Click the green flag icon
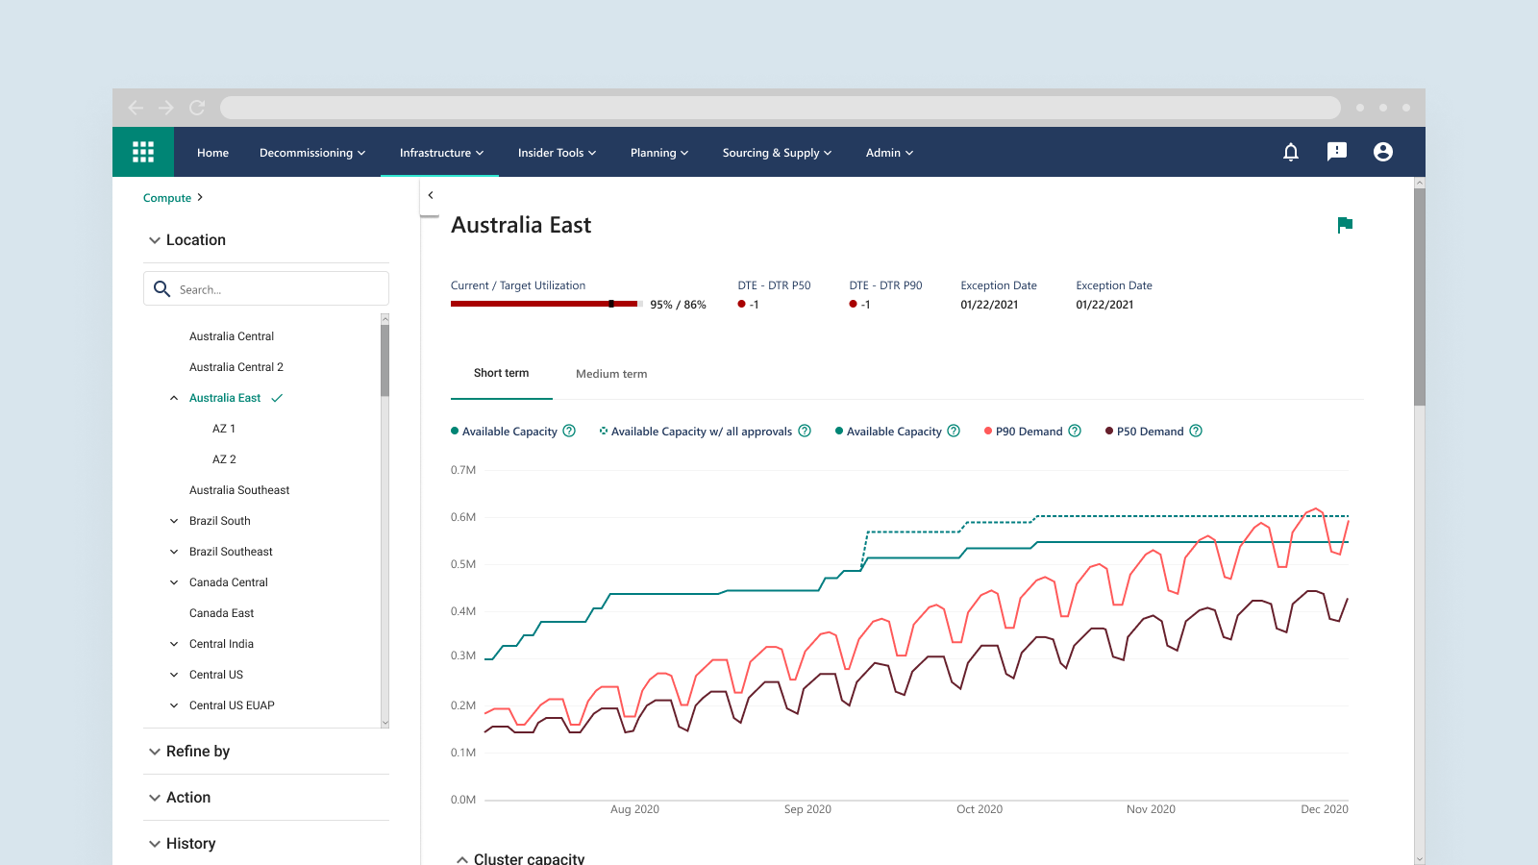1538x865 pixels. pyautogui.click(x=1345, y=225)
